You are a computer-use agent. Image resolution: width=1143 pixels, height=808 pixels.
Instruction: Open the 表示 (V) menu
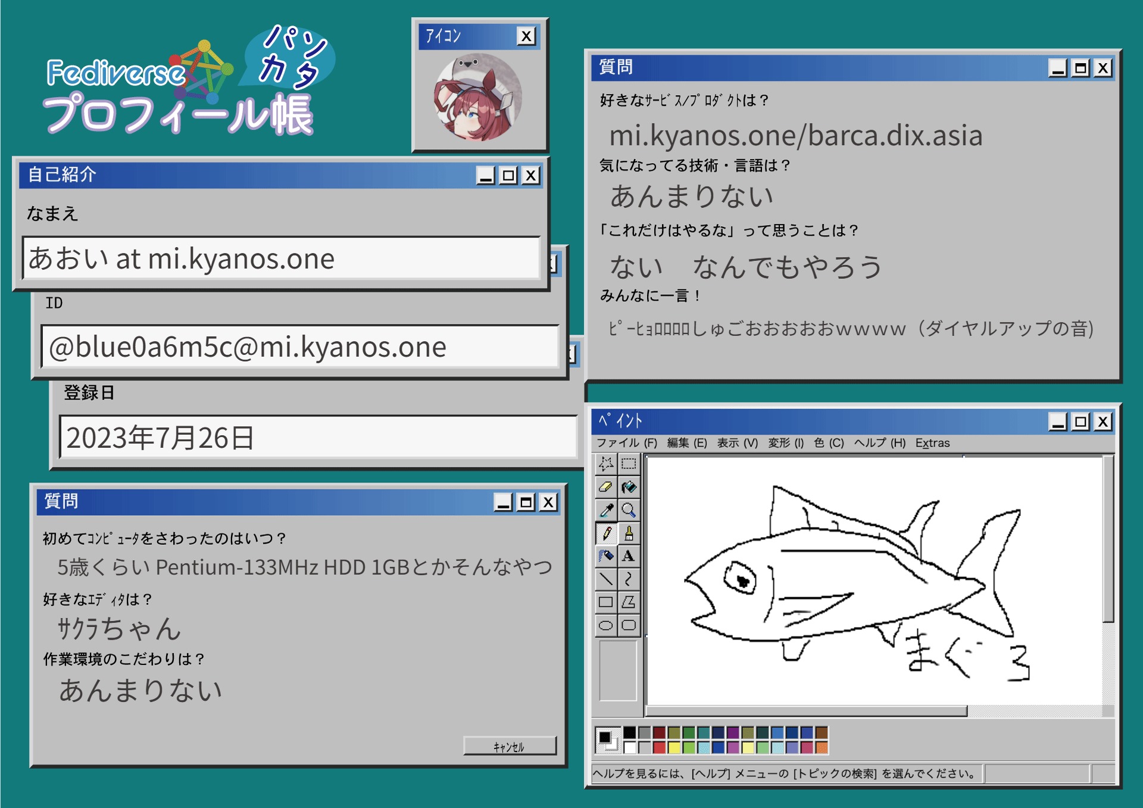(x=737, y=443)
